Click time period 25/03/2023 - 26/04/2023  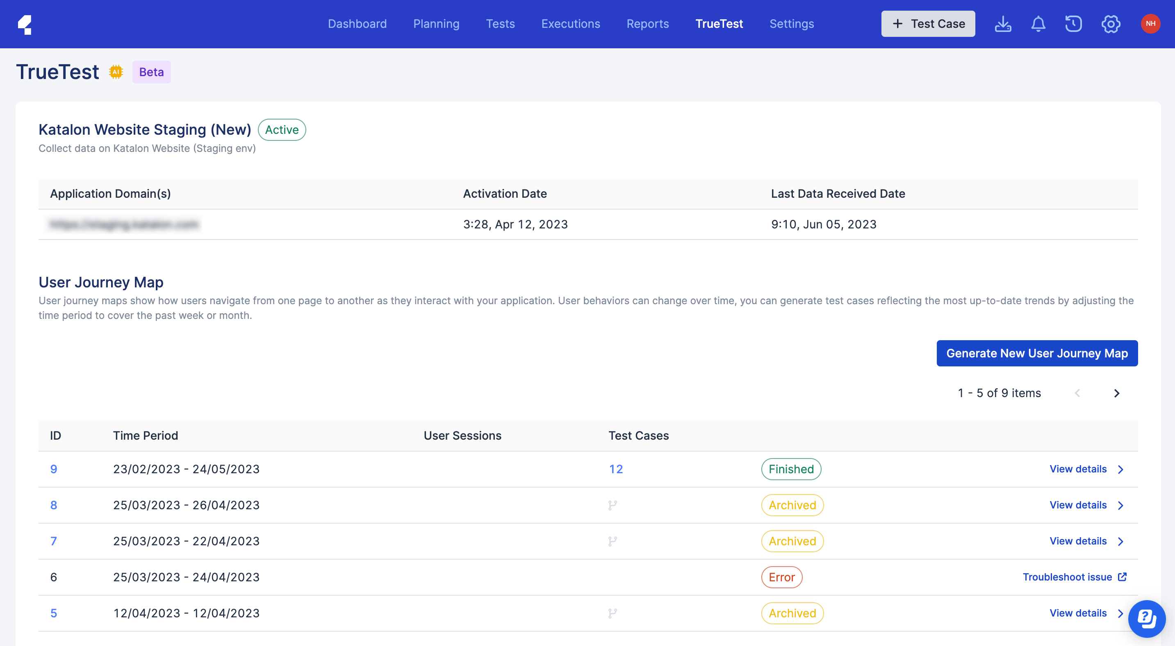tap(186, 505)
